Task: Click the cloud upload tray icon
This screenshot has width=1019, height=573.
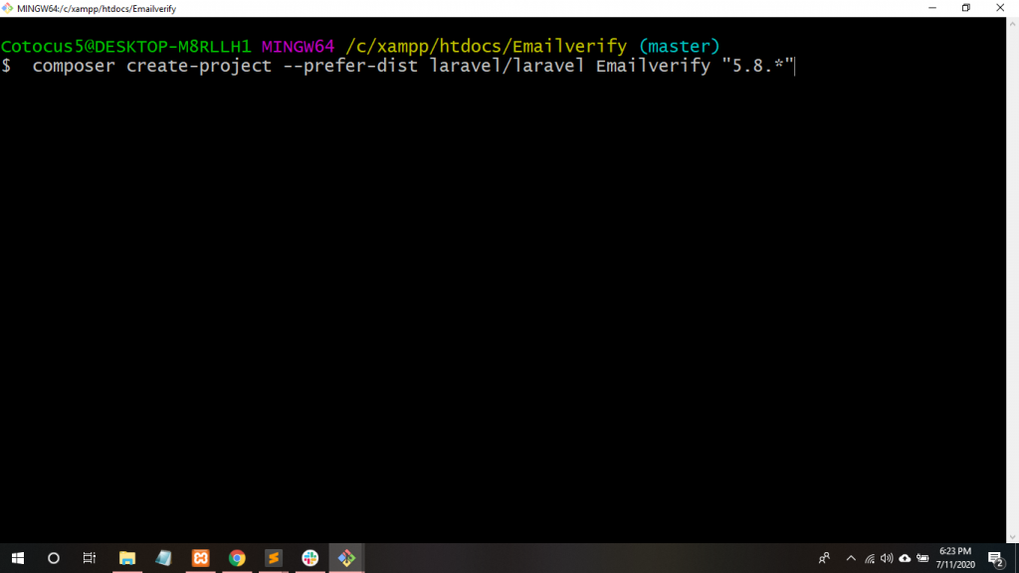Action: [x=905, y=558]
